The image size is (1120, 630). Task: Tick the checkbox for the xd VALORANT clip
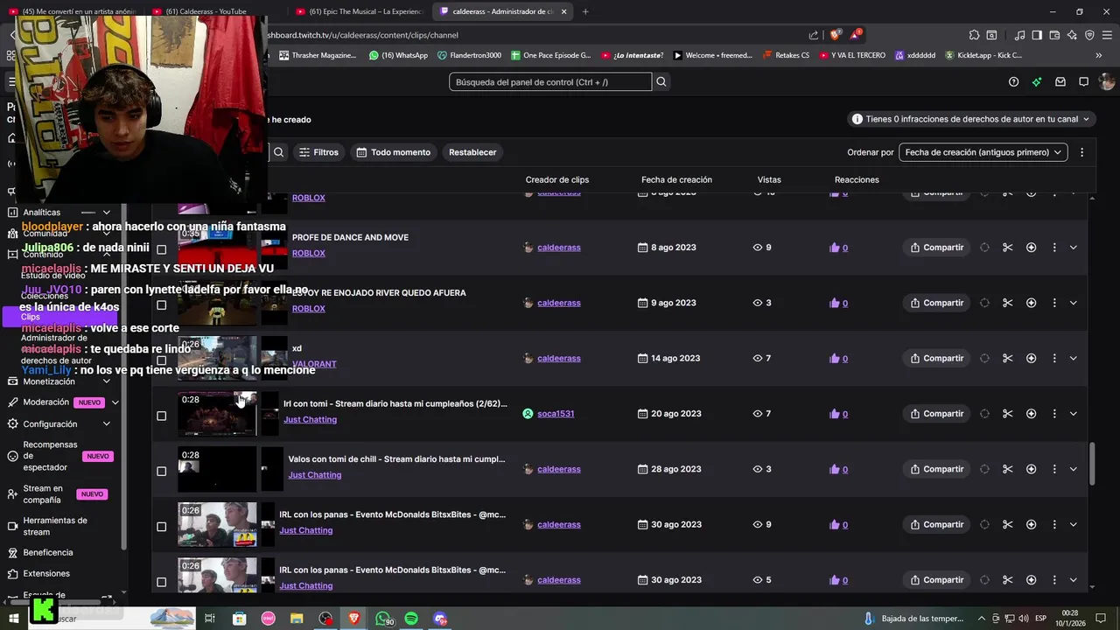[161, 360]
